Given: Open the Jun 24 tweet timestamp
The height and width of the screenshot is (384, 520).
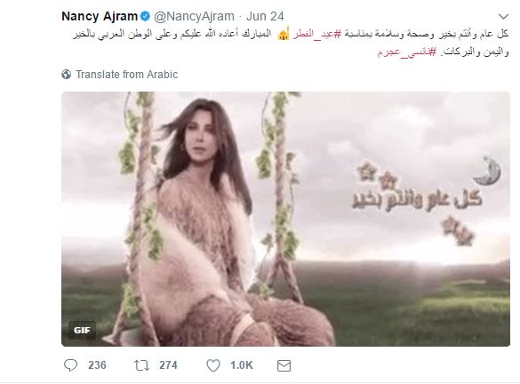Looking at the screenshot, I should click(x=265, y=16).
